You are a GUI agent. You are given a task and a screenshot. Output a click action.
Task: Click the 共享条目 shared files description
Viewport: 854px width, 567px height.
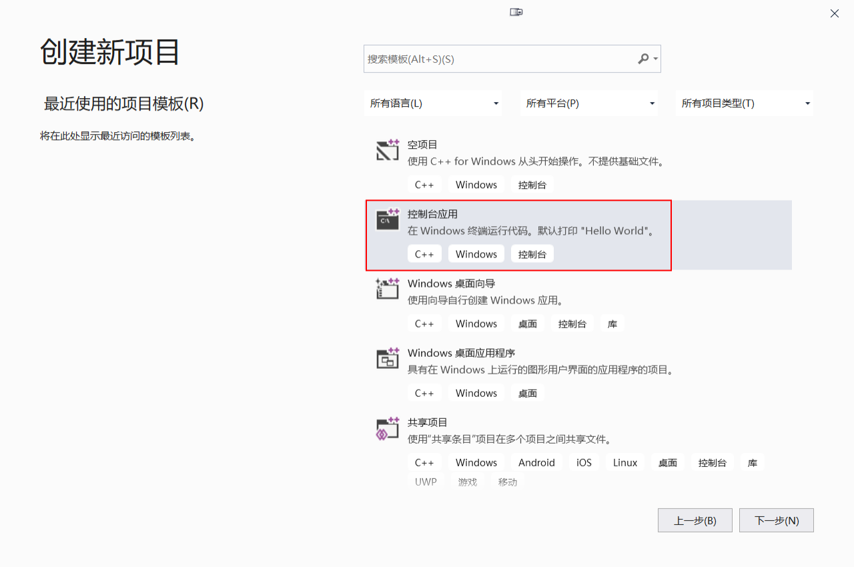(510, 439)
